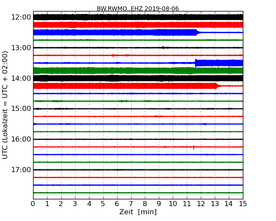Click the x-axis label Zeit [min]

coord(138,212)
